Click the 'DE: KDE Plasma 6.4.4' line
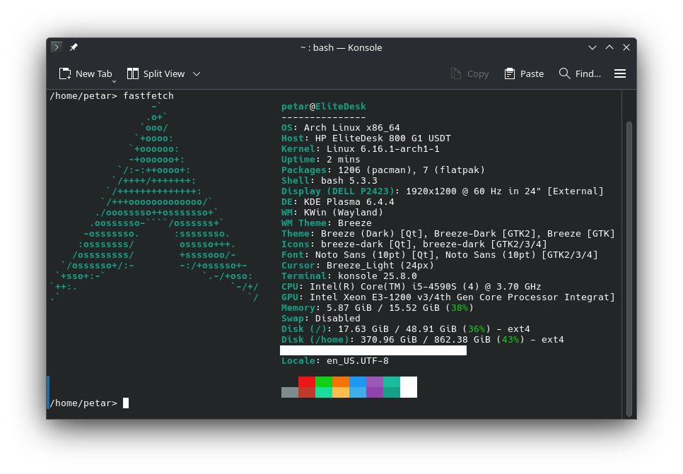Viewport: 683px width, 474px height. [338, 202]
